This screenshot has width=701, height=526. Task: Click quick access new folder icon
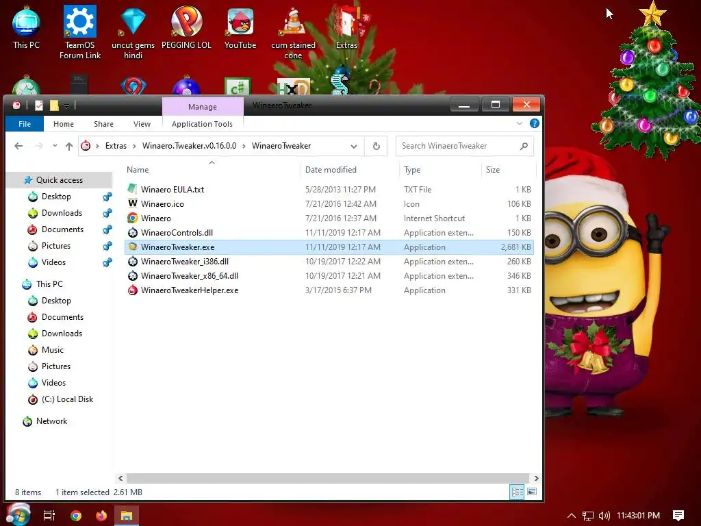[x=54, y=105]
